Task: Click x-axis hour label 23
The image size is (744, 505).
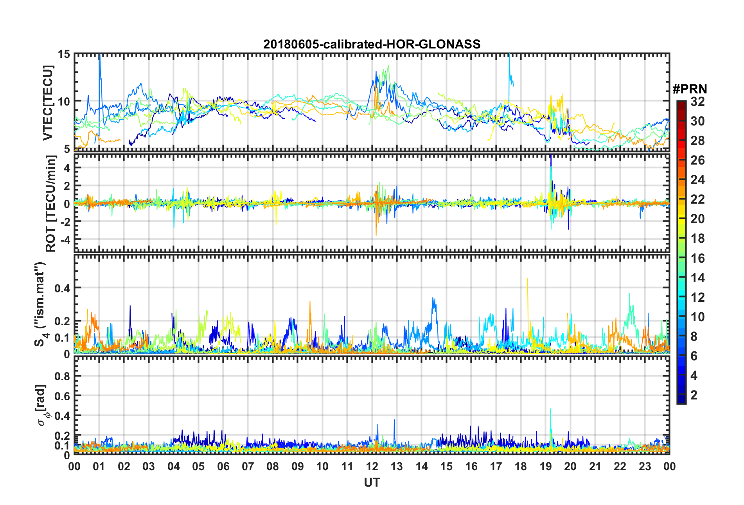Action: [x=645, y=466]
